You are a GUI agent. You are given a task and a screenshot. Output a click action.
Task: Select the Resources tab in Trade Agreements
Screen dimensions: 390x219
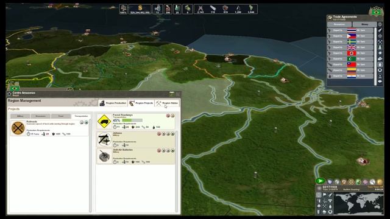coord(339,24)
